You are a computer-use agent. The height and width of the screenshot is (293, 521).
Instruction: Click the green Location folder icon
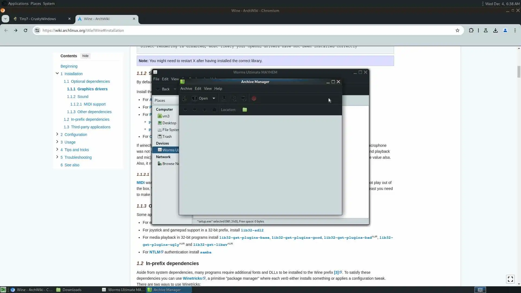point(245,110)
